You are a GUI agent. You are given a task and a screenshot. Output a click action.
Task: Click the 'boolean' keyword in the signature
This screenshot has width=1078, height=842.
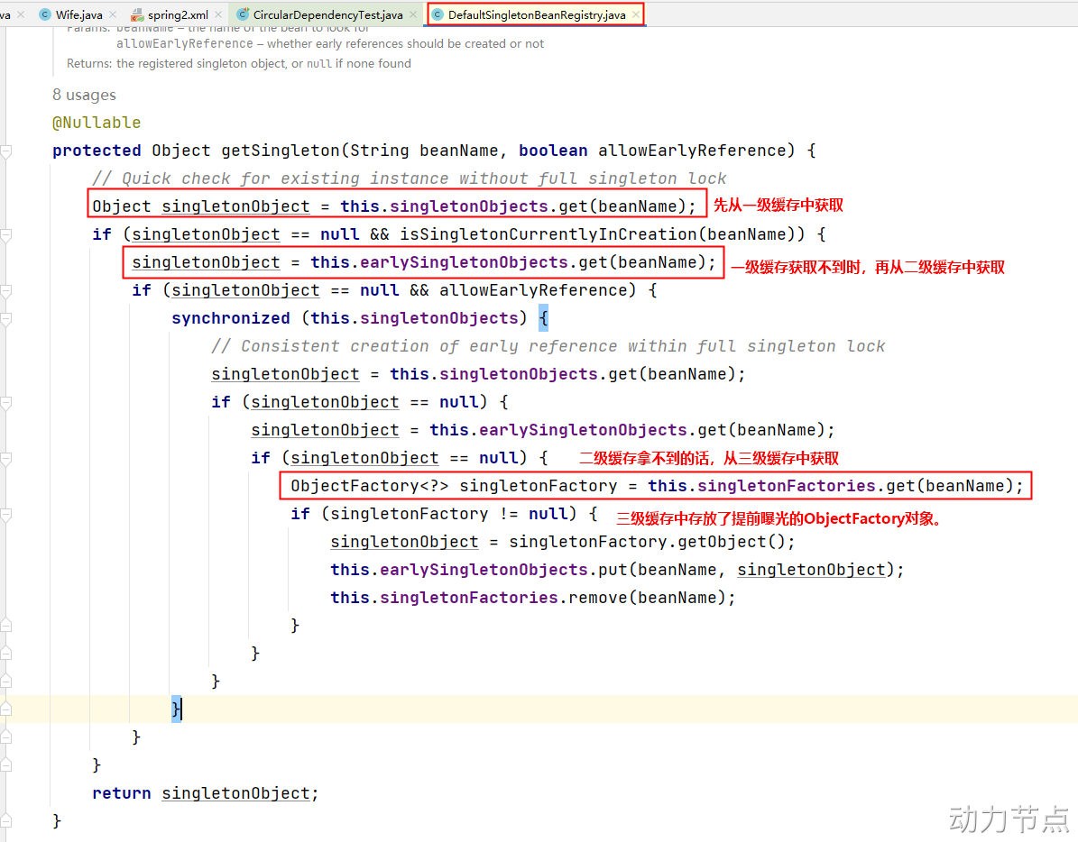point(553,151)
